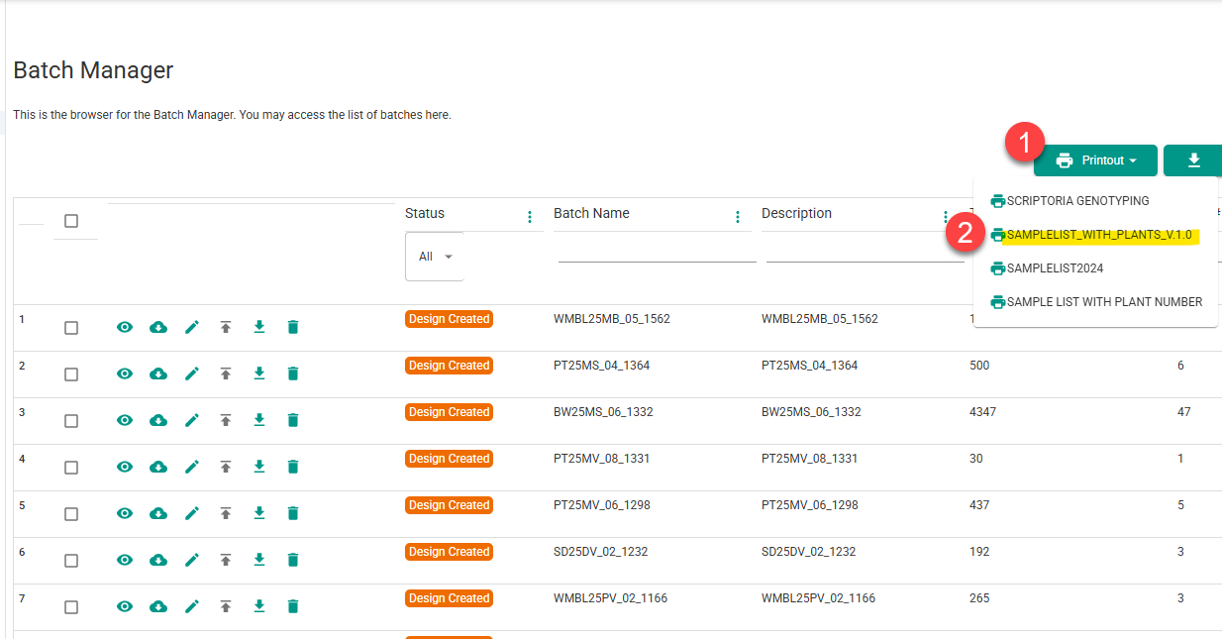The height and width of the screenshot is (639, 1222).
Task: Click the teal download button beside Printout
Action: [1193, 160]
